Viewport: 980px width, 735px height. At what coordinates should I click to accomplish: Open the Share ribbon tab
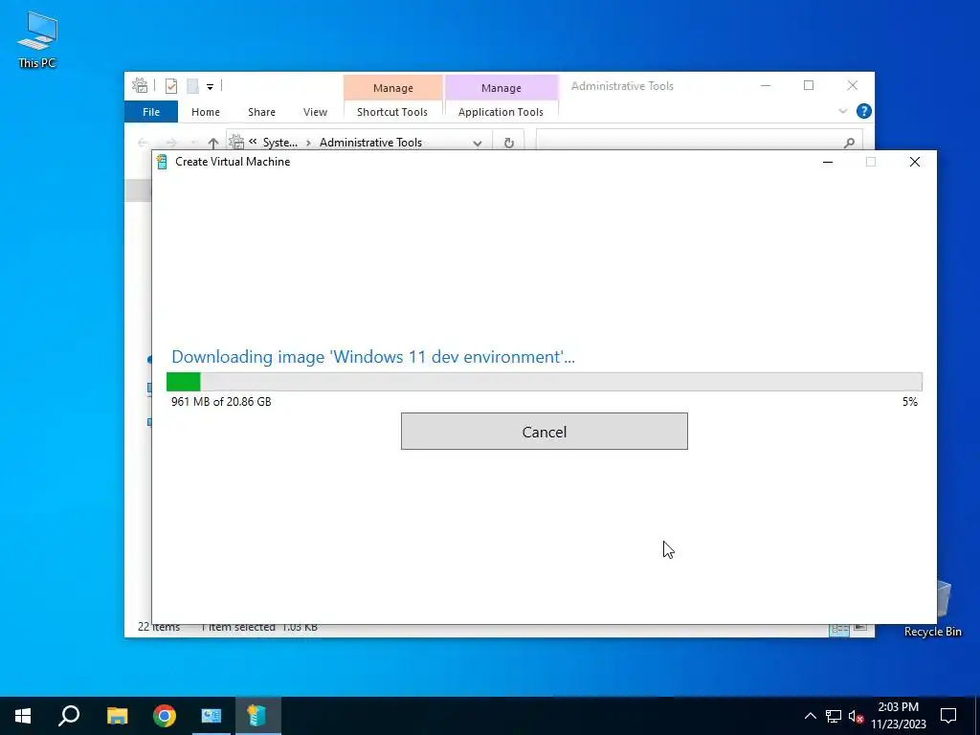pos(261,112)
